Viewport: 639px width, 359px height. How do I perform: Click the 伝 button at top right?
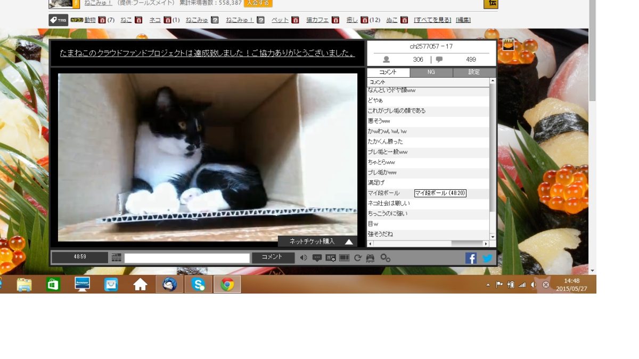coord(491,4)
